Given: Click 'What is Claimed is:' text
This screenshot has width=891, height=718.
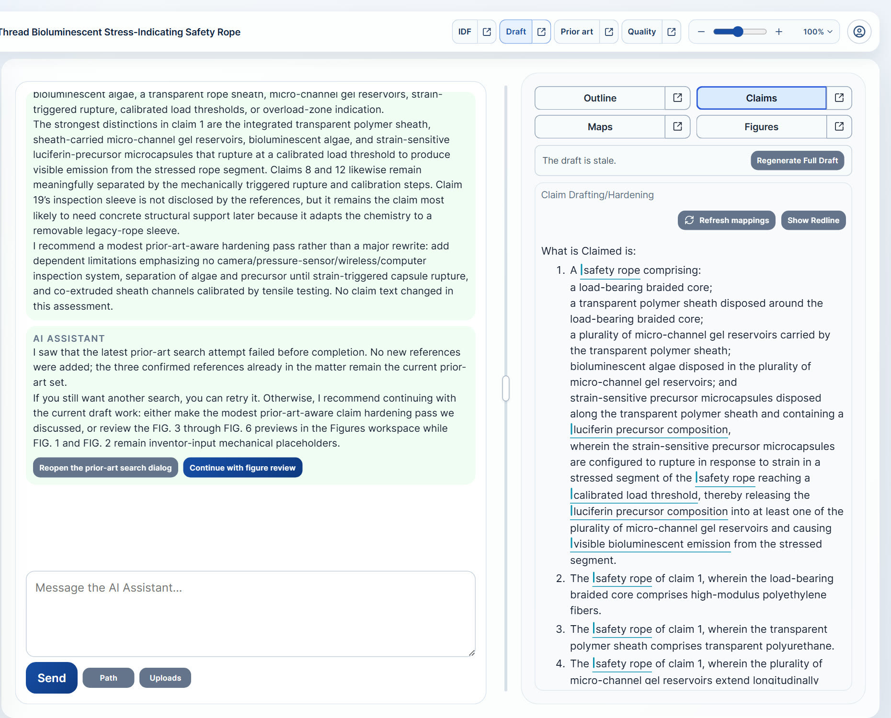Looking at the screenshot, I should (x=588, y=251).
